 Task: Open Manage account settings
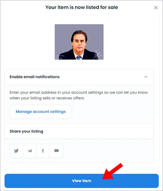(41, 112)
